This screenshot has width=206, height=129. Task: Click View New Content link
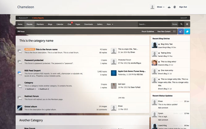point(164,31)
